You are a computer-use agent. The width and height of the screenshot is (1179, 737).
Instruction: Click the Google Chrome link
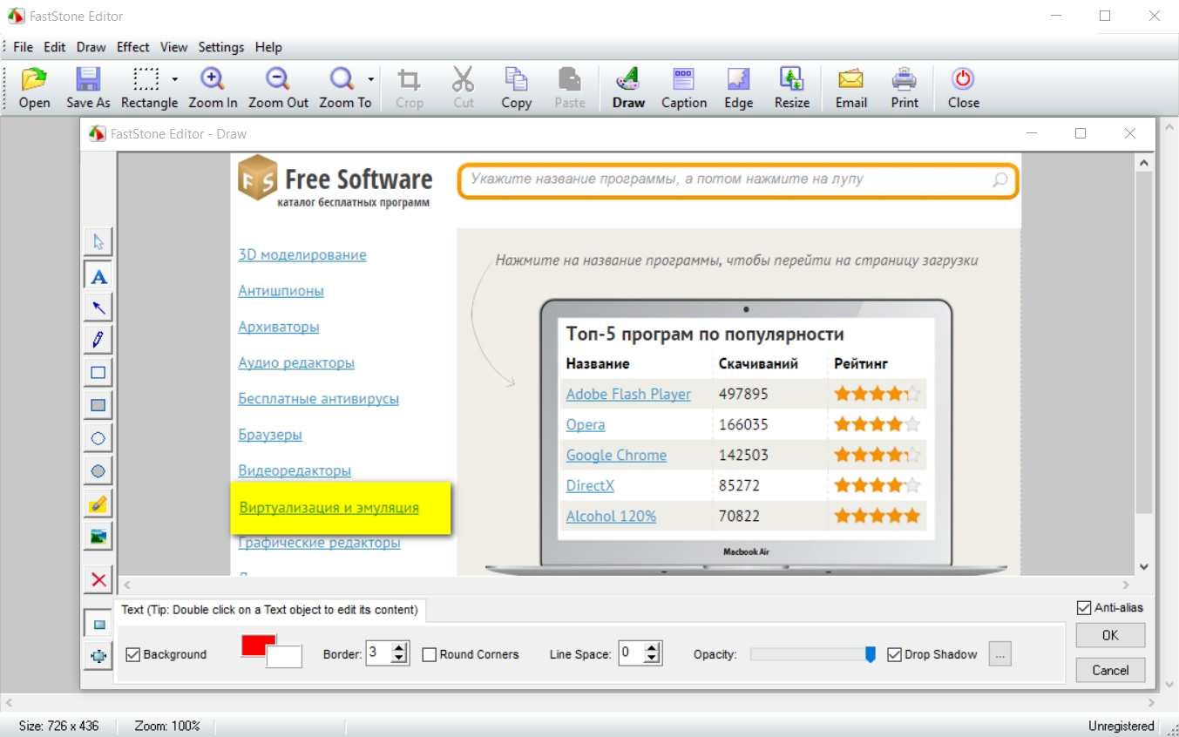point(616,455)
